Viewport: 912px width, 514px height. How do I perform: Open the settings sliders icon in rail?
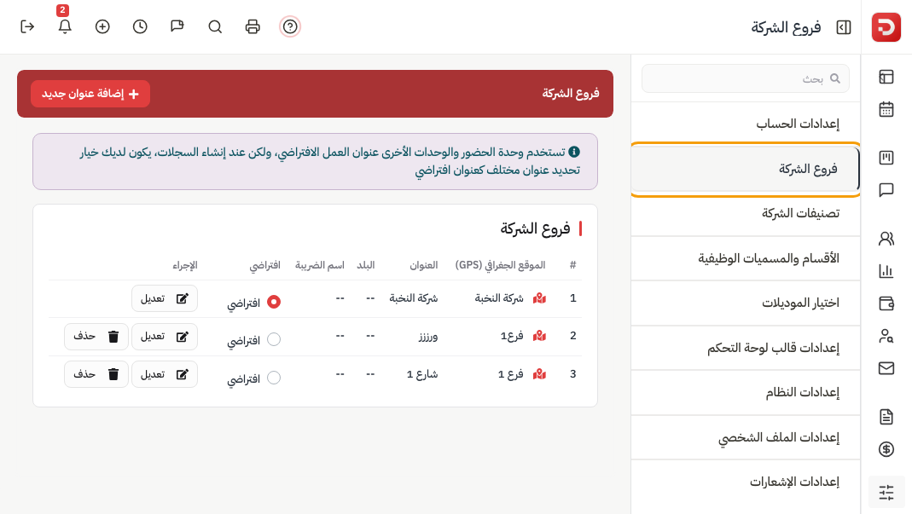pos(886,493)
